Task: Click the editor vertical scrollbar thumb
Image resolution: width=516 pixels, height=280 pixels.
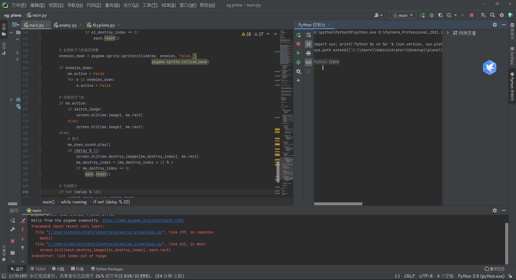Action: pyautogui.click(x=278, y=172)
